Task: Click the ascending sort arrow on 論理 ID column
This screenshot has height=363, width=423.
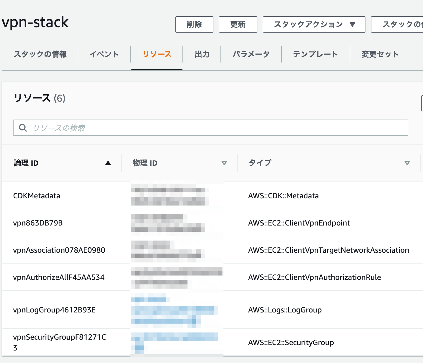Action: [108, 163]
